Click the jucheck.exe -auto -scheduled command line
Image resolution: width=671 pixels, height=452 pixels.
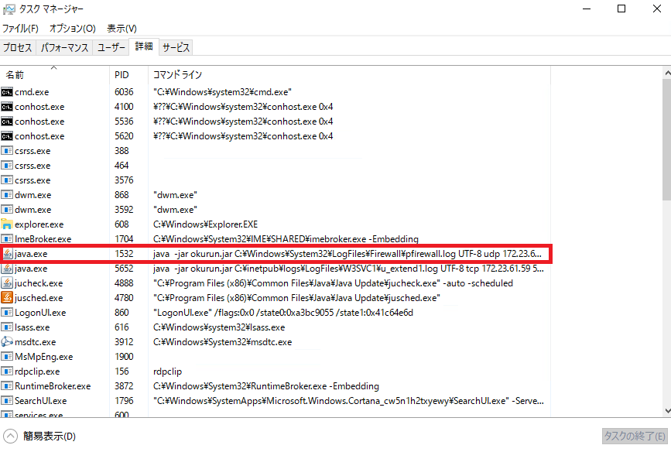click(333, 283)
